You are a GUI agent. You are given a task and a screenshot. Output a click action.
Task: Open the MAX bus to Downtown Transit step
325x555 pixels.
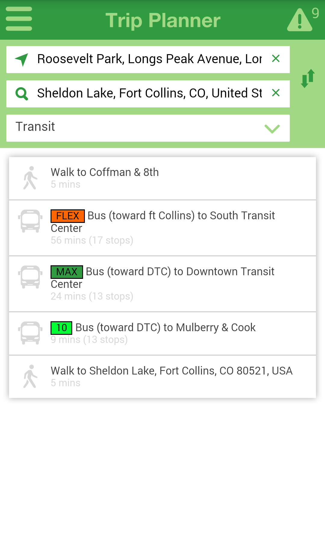click(x=162, y=284)
